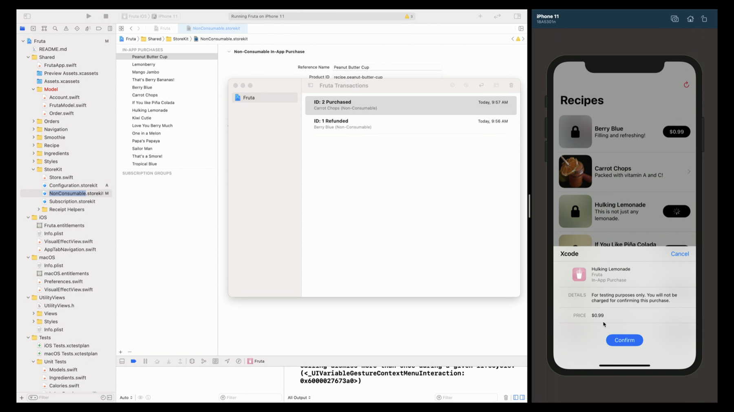Expand the Receipt Helpers folder
734x412 pixels.
click(39, 210)
